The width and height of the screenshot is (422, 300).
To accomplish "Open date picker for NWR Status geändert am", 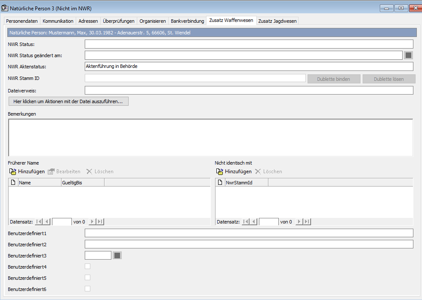I will 409,55.
